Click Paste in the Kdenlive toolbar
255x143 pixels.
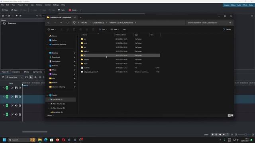[61, 10]
